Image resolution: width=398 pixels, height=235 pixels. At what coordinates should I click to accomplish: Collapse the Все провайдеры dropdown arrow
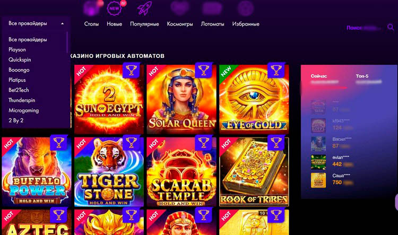pyautogui.click(x=62, y=23)
